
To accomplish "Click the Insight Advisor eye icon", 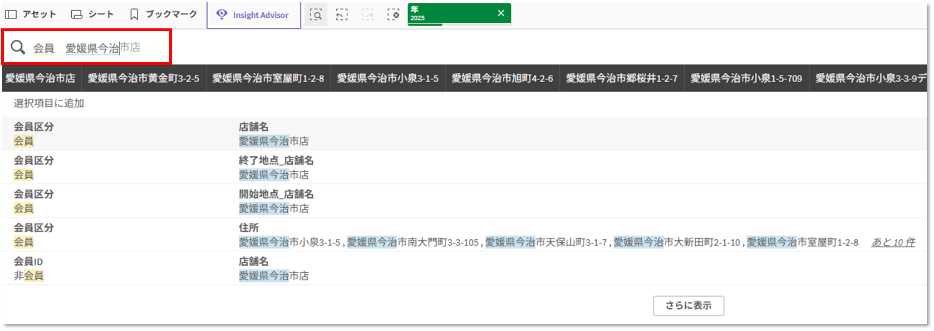I will tap(222, 14).
